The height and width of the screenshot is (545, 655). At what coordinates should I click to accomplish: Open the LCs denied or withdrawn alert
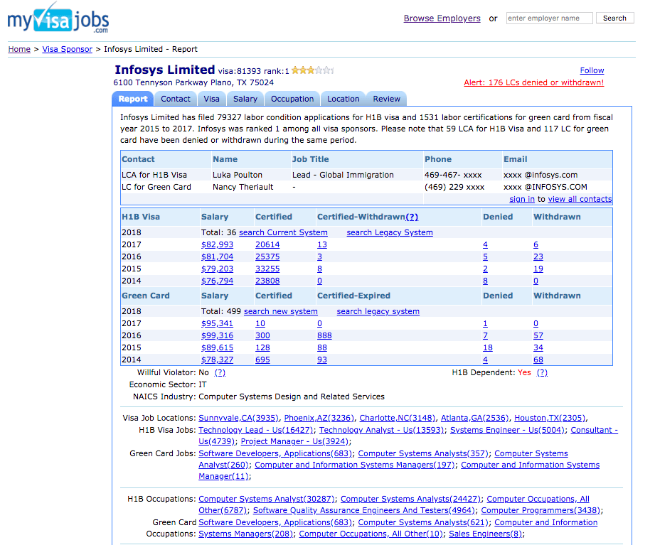click(534, 82)
